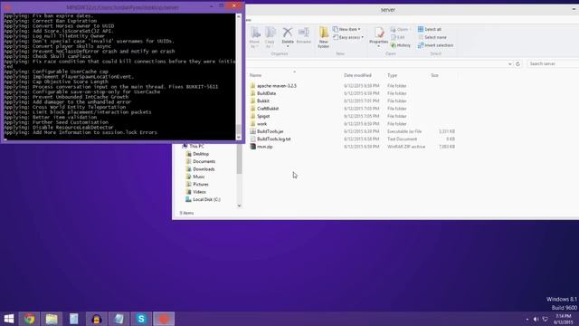The width and height of the screenshot is (579, 326).
Task: Refresh the server folder view
Action: 517,64
